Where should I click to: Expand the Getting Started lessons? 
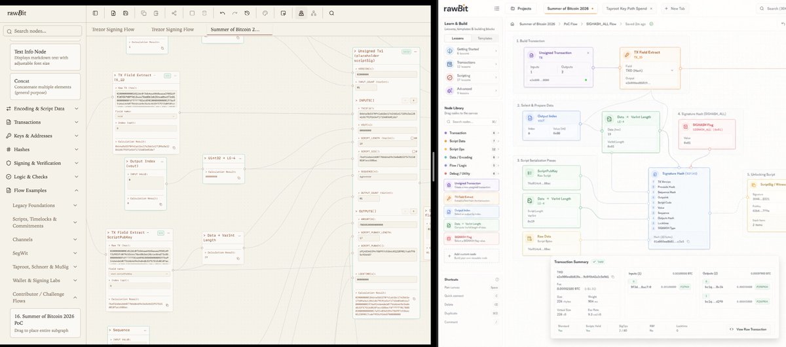[x=471, y=50]
